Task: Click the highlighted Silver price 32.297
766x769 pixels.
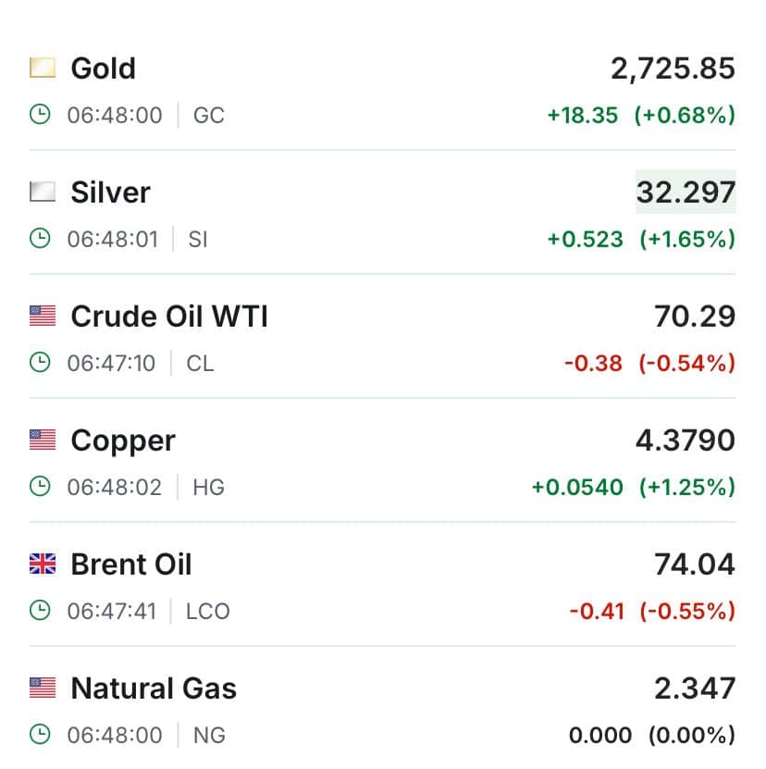Action: pyautogui.click(x=686, y=192)
